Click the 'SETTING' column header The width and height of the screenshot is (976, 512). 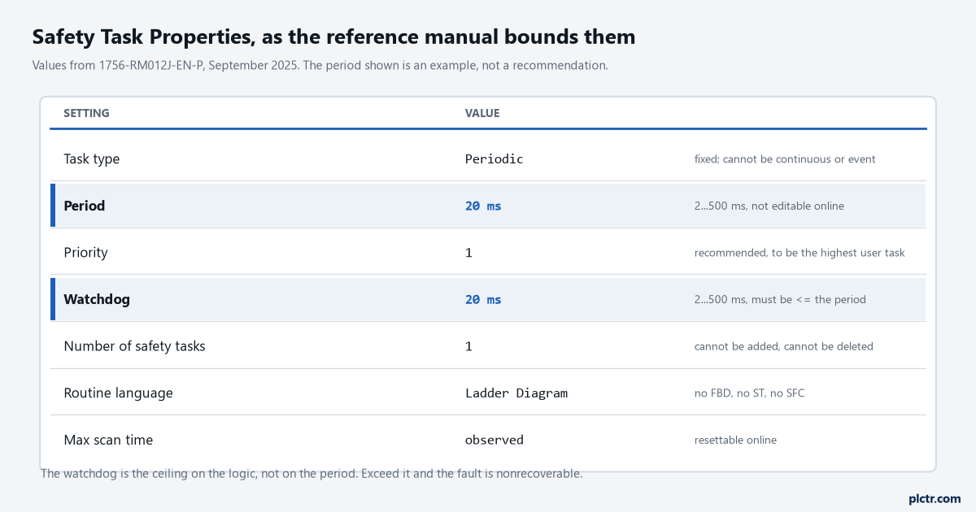click(x=86, y=113)
